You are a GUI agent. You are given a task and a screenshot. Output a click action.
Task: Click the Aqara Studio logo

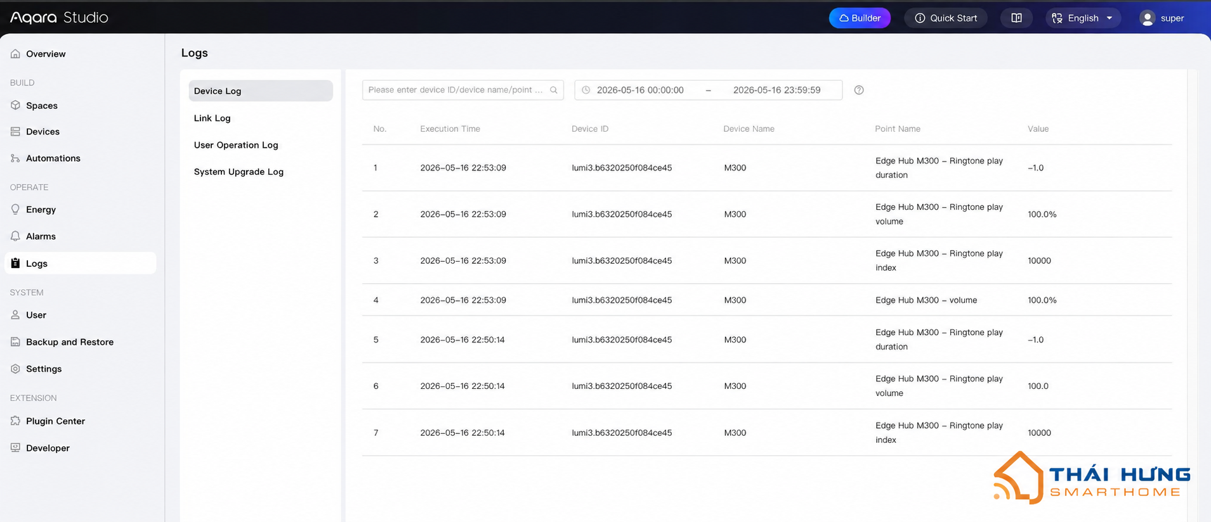point(59,18)
